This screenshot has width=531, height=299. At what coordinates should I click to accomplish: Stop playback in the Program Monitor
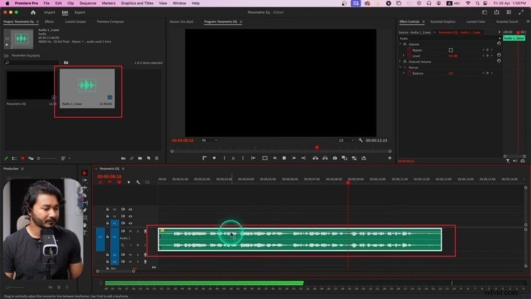[x=284, y=158]
